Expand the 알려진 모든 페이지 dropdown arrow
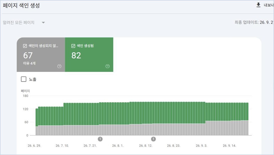 pyautogui.click(x=43, y=23)
